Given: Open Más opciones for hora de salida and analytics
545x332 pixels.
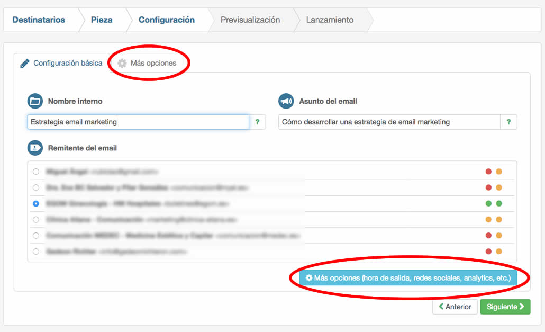Looking at the screenshot, I should coord(412,277).
